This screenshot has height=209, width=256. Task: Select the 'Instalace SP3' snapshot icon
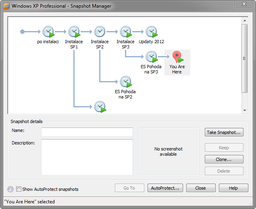tap(125, 31)
